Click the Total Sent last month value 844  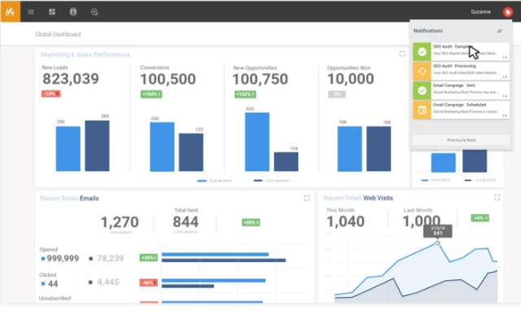pos(186,222)
